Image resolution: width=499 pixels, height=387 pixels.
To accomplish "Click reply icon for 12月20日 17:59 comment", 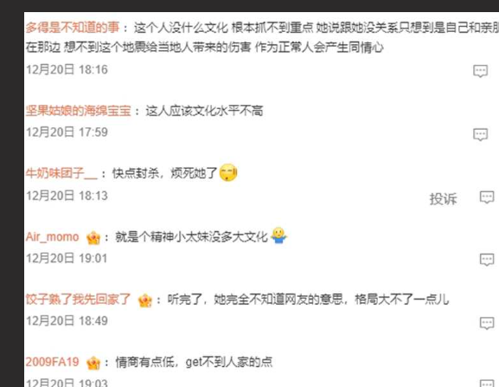I will click(x=480, y=134).
